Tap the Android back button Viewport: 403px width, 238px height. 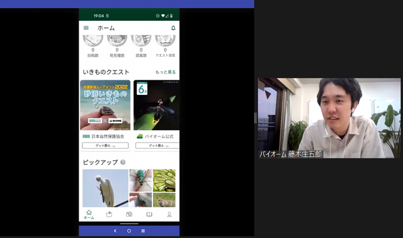point(115,231)
